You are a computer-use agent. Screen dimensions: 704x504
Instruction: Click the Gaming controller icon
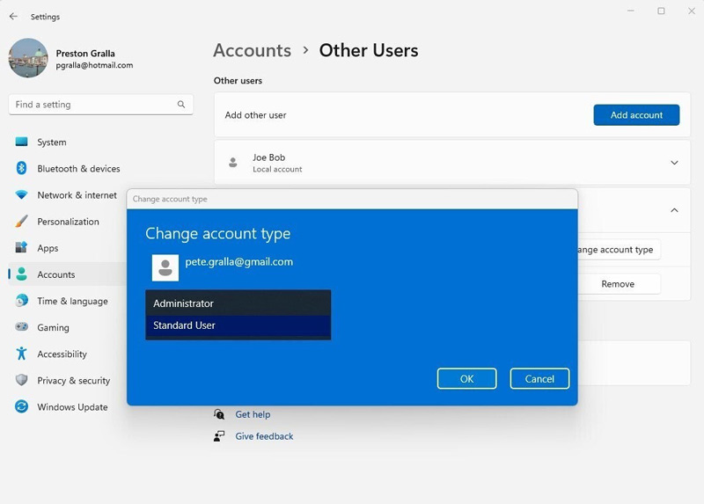tap(21, 327)
